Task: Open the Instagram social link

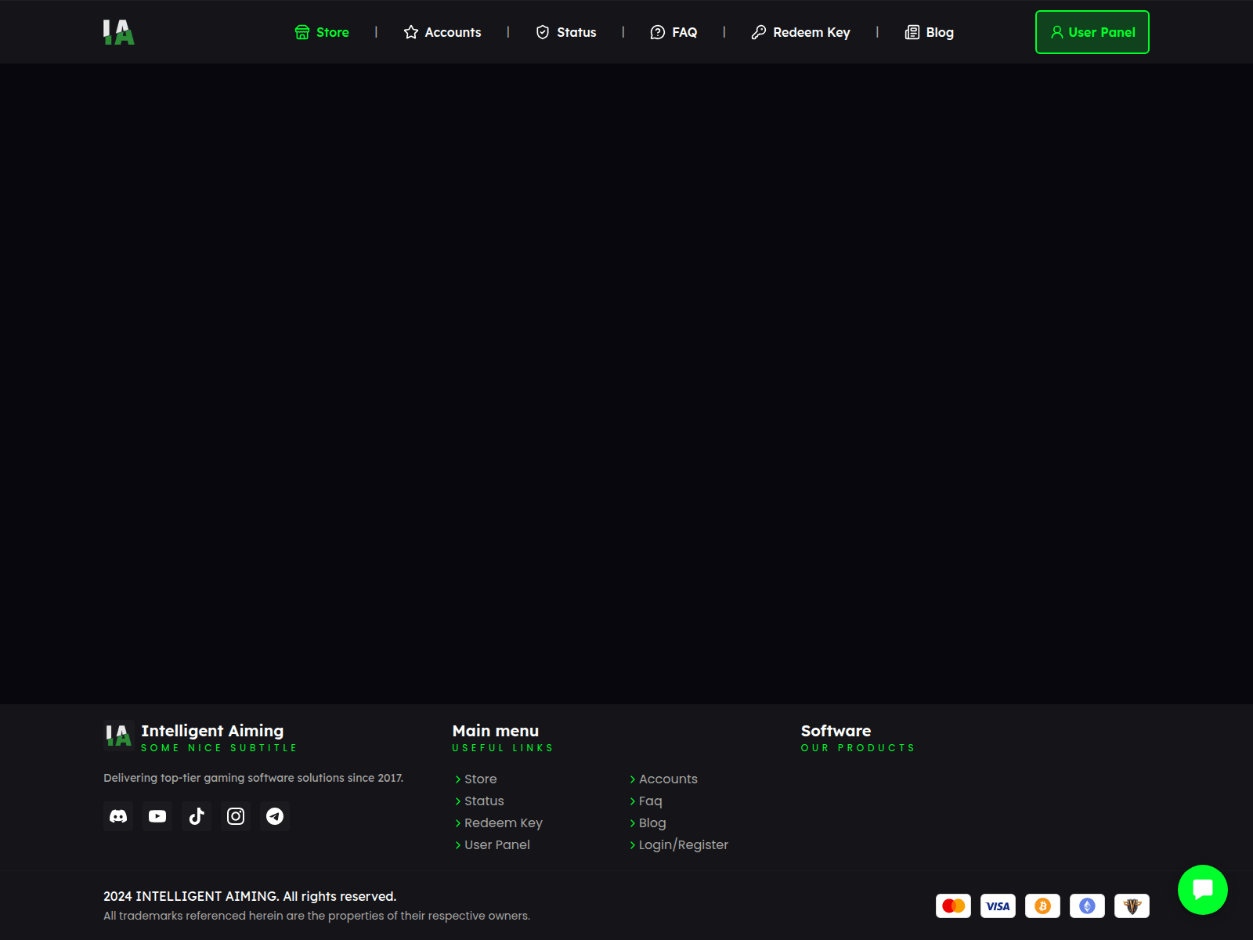Action: tap(236, 816)
